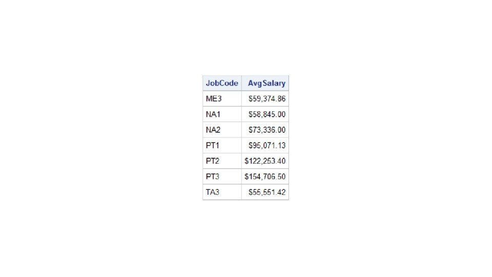Select the lowest average salary in the table
492x277 pixels.
[267, 192]
